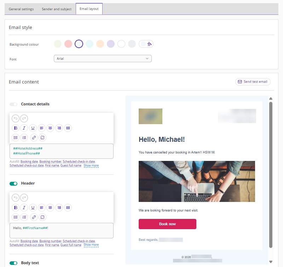This screenshot has width=283, height=267.
Task: Switch to Sender and subject tab
Action: point(57,9)
